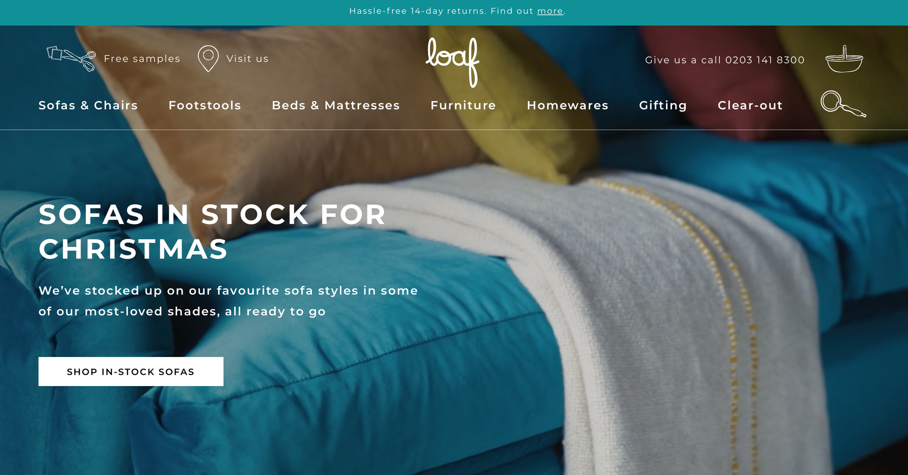
Task: Open the shopping basket icon
Action: pos(844,59)
